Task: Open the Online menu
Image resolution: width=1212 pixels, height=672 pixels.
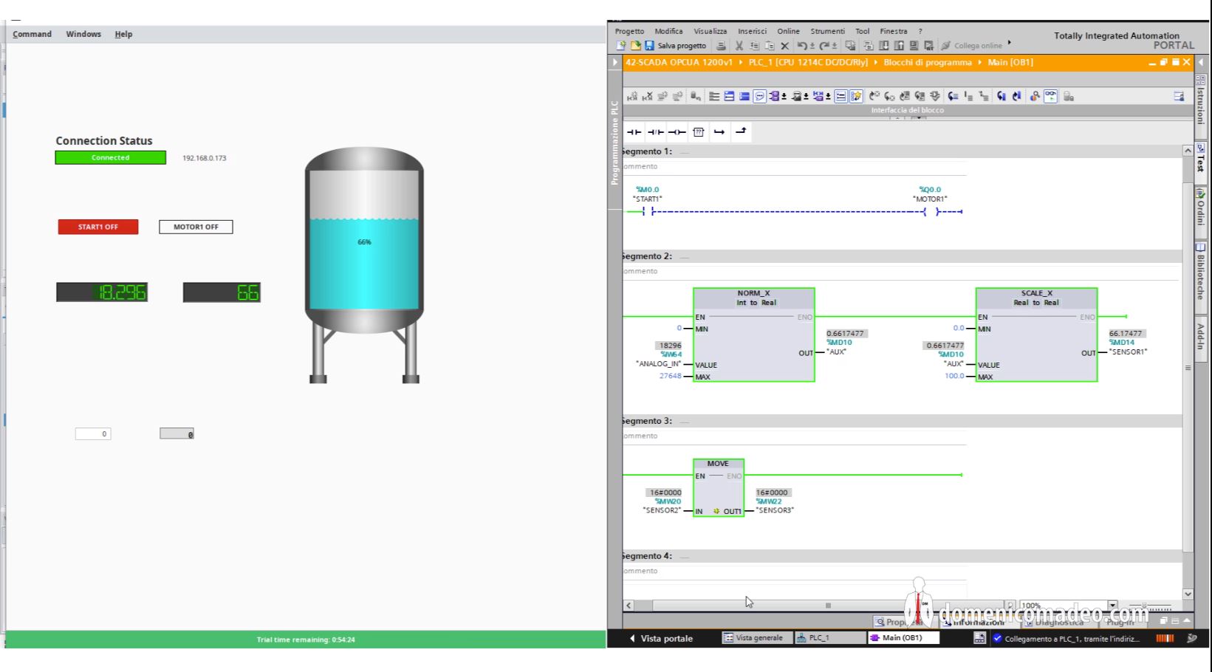Action: pos(788,31)
